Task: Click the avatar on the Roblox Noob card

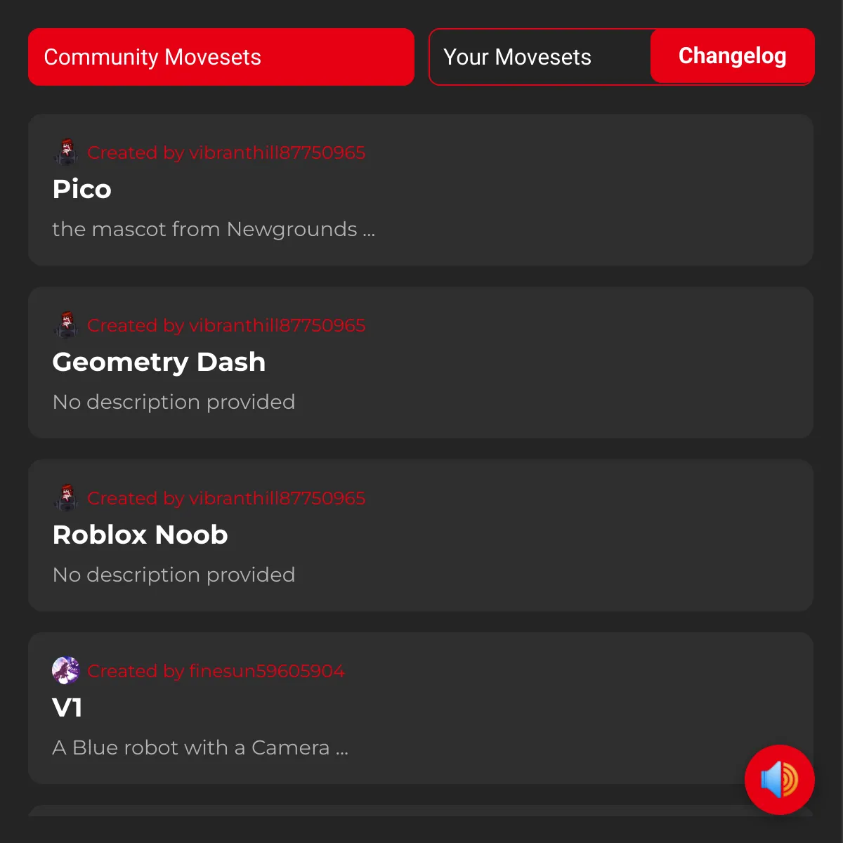Action: pos(66,497)
